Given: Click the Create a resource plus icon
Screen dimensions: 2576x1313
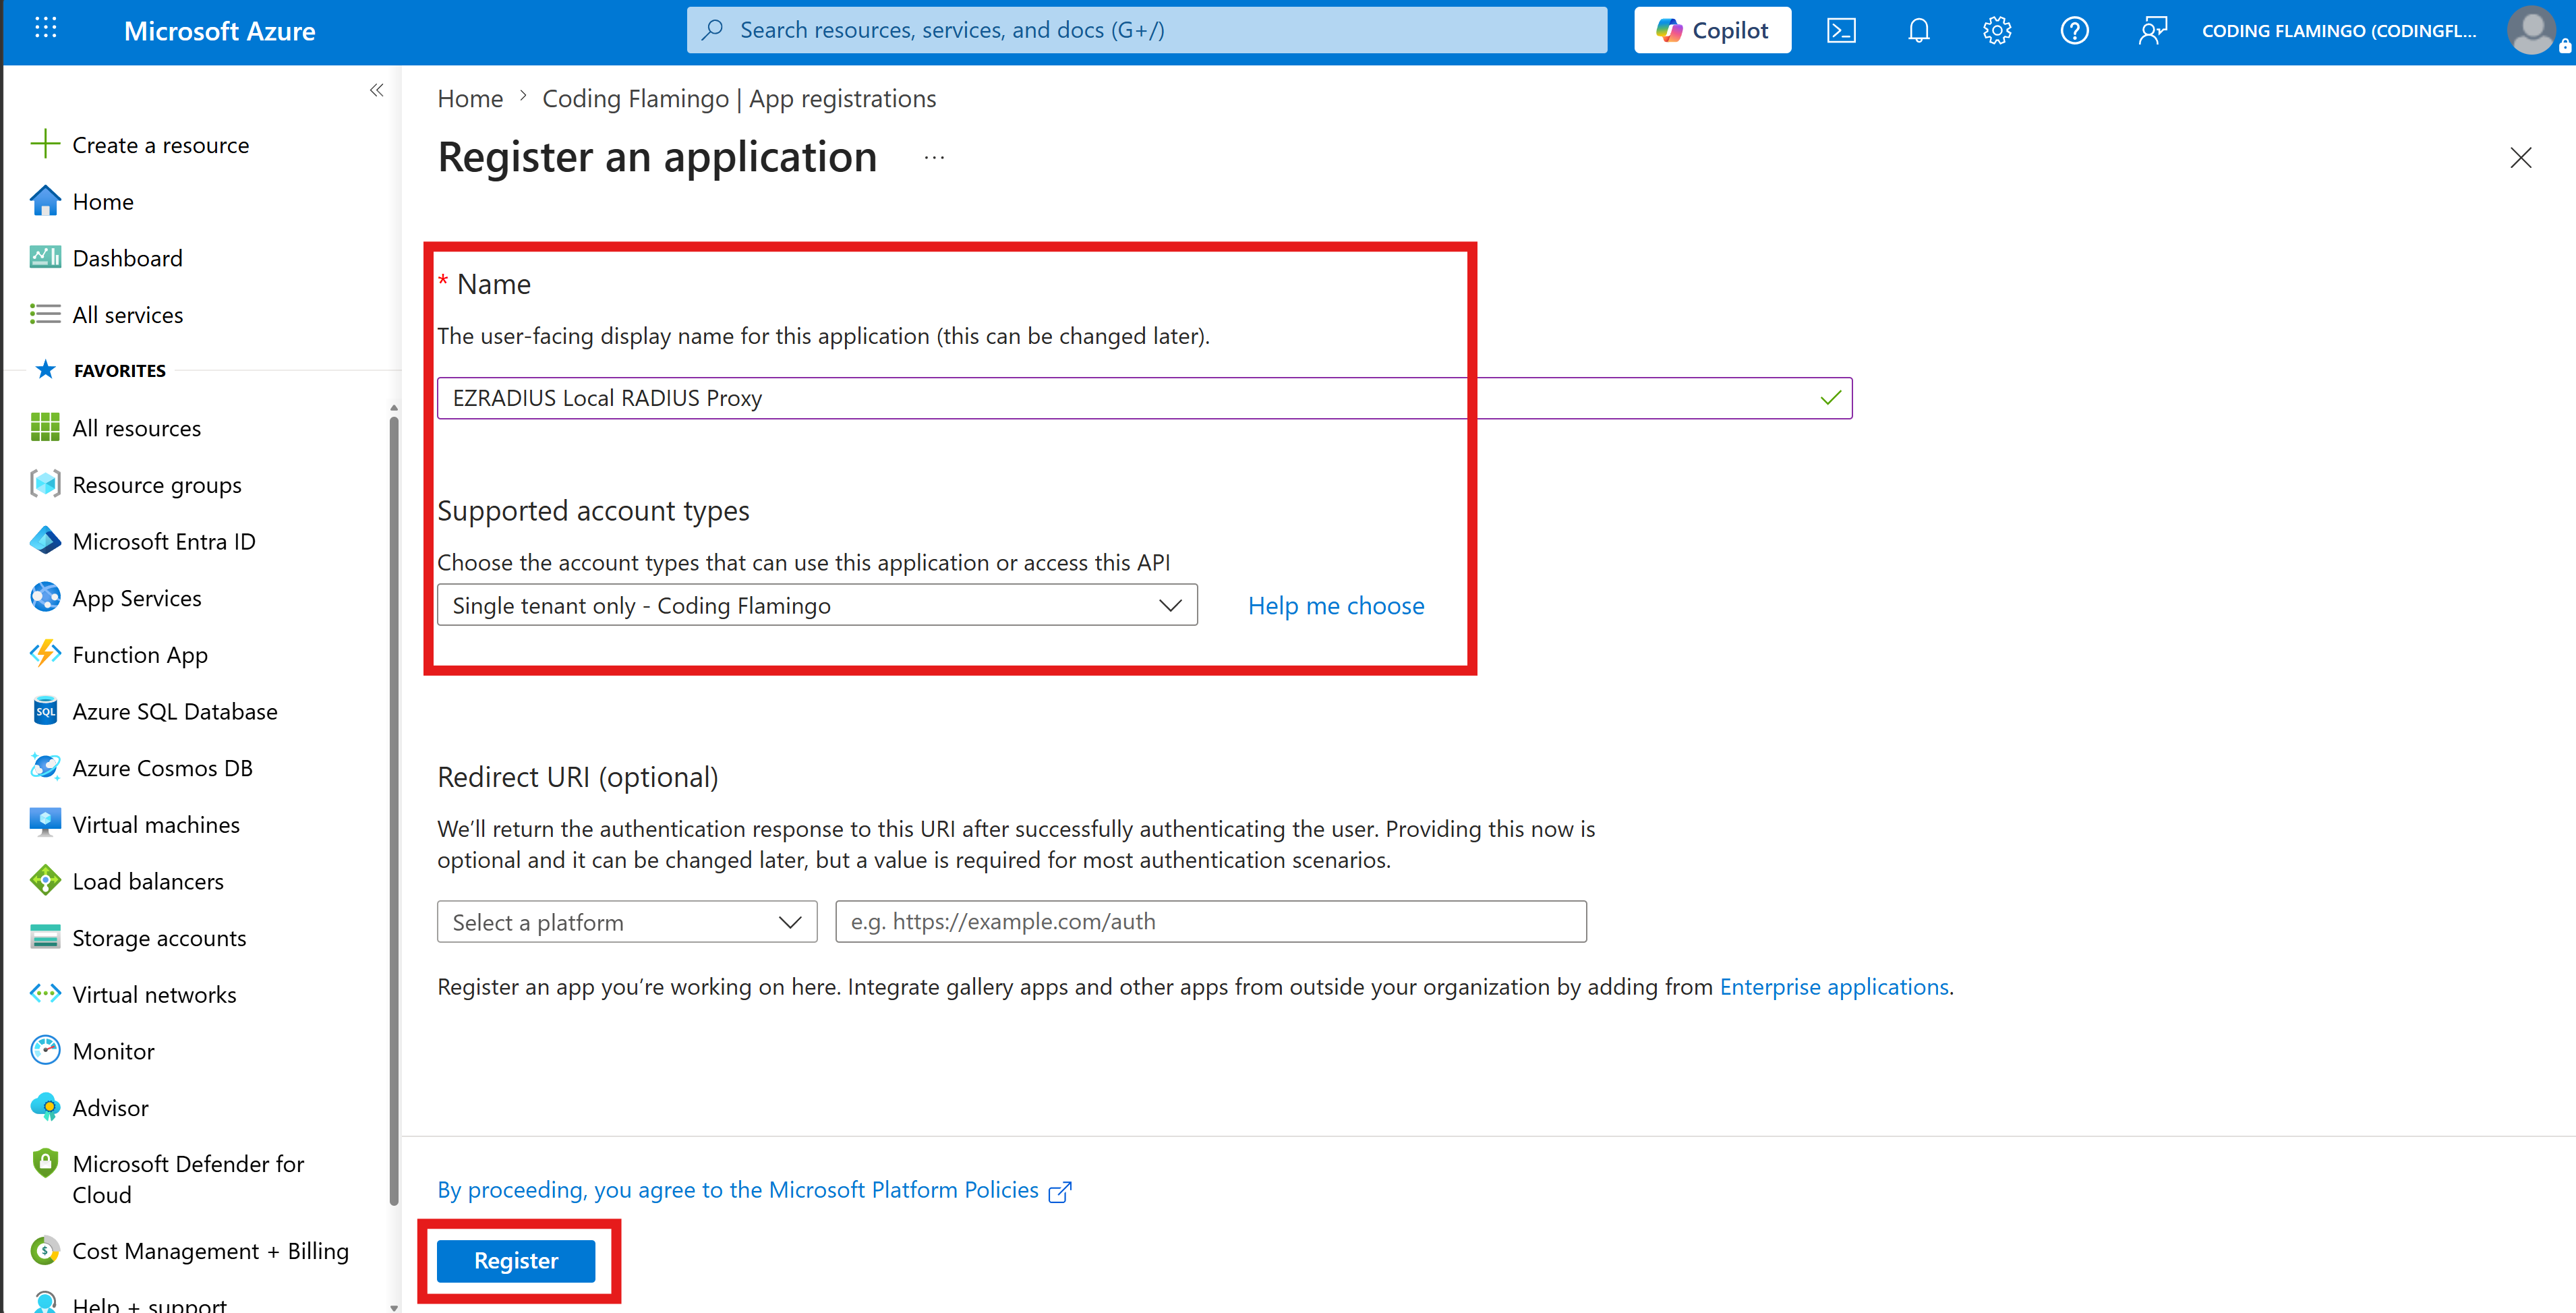Looking at the screenshot, I should [x=45, y=144].
